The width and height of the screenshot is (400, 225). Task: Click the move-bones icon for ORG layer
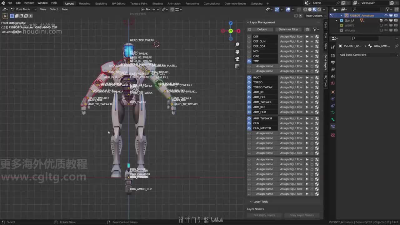coord(317,56)
